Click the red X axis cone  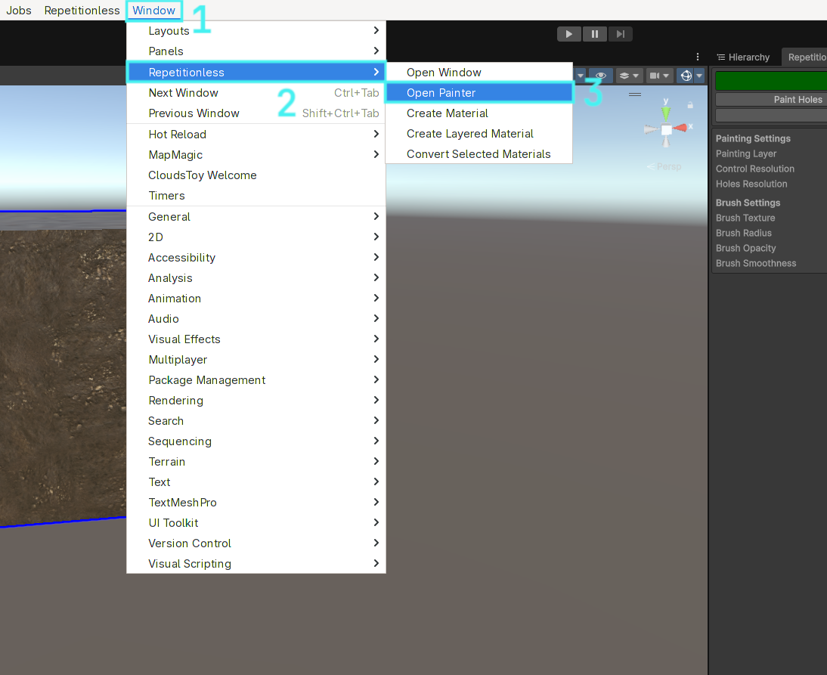click(680, 128)
